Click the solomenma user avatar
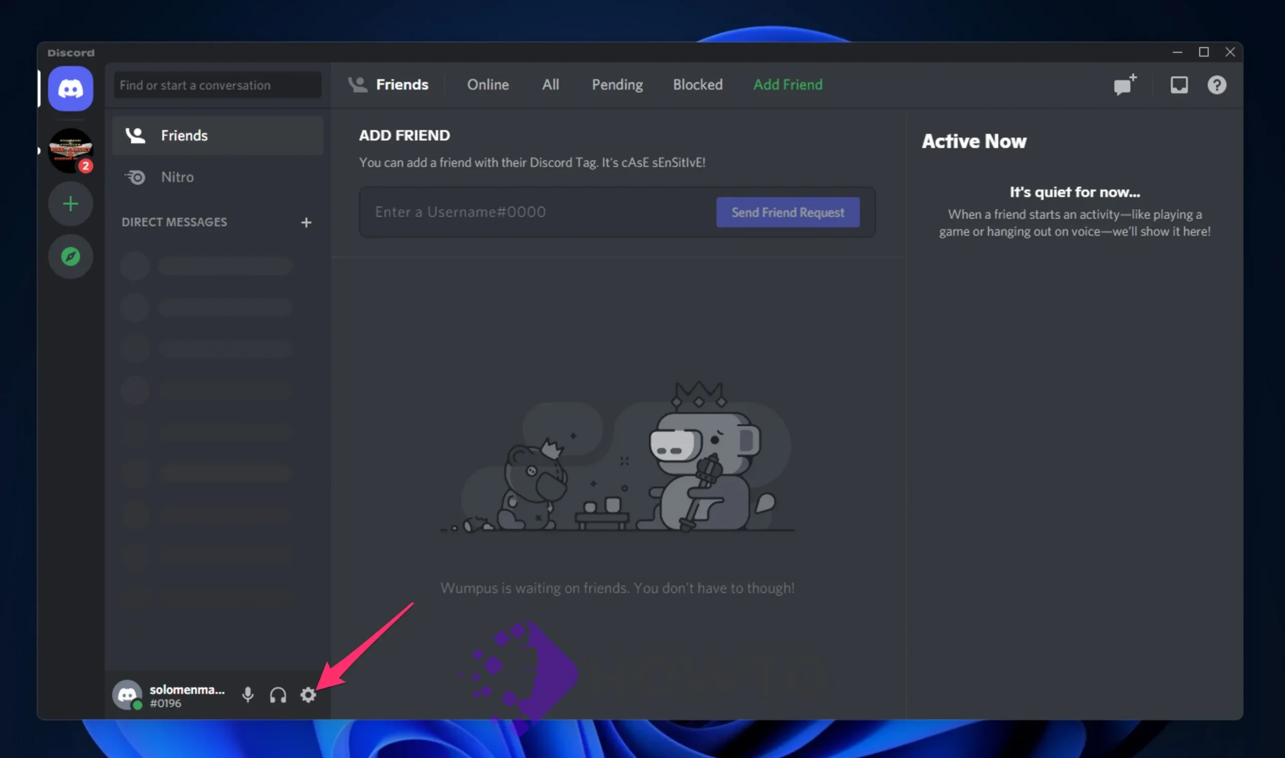Image resolution: width=1285 pixels, height=758 pixels. coord(127,695)
